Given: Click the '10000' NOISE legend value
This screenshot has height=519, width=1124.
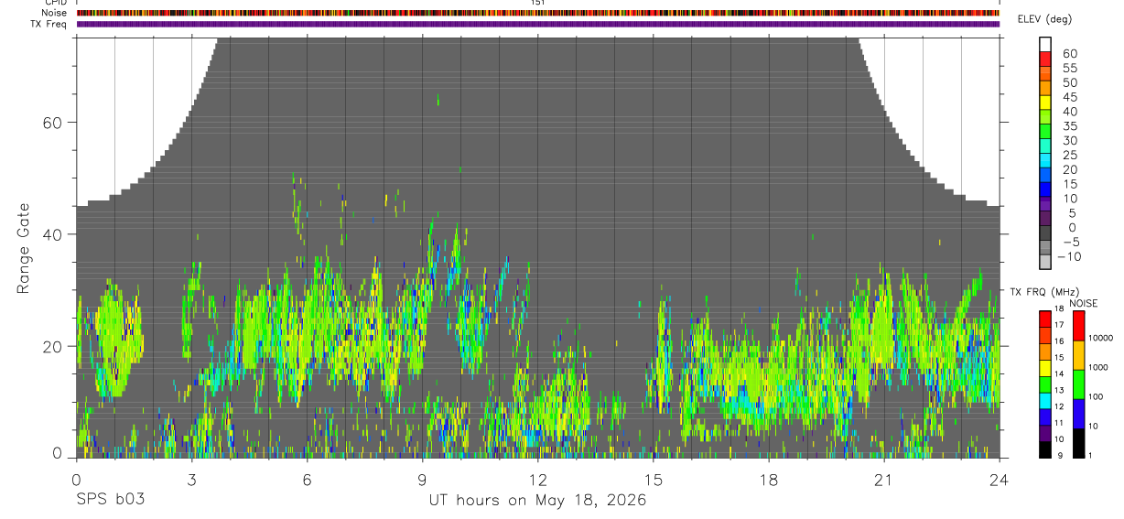Looking at the screenshot, I should [x=1100, y=338].
